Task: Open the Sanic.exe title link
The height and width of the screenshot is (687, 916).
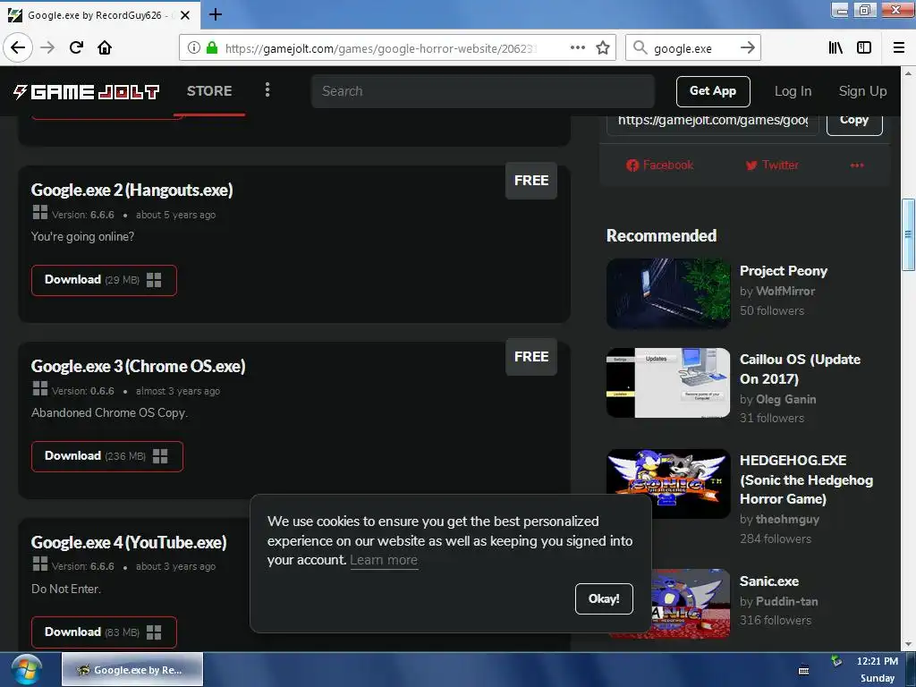Action: click(768, 581)
